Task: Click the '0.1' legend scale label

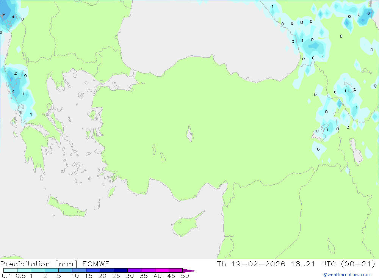Action: [x=6, y=276]
